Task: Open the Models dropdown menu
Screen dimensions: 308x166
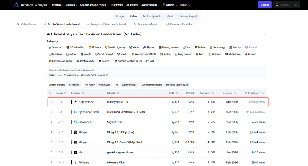Action: 58,5
